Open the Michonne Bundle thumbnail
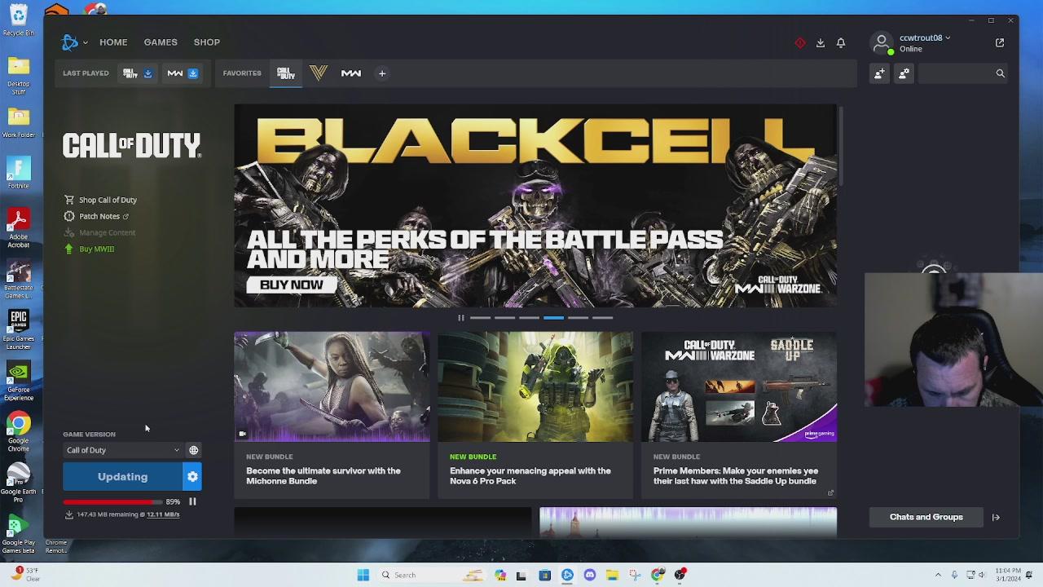The width and height of the screenshot is (1043, 587). [x=332, y=386]
